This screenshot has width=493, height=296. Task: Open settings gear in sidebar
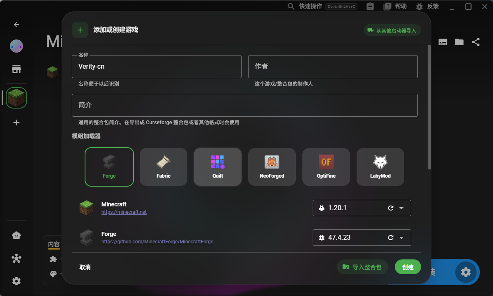pyautogui.click(x=16, y=281)
